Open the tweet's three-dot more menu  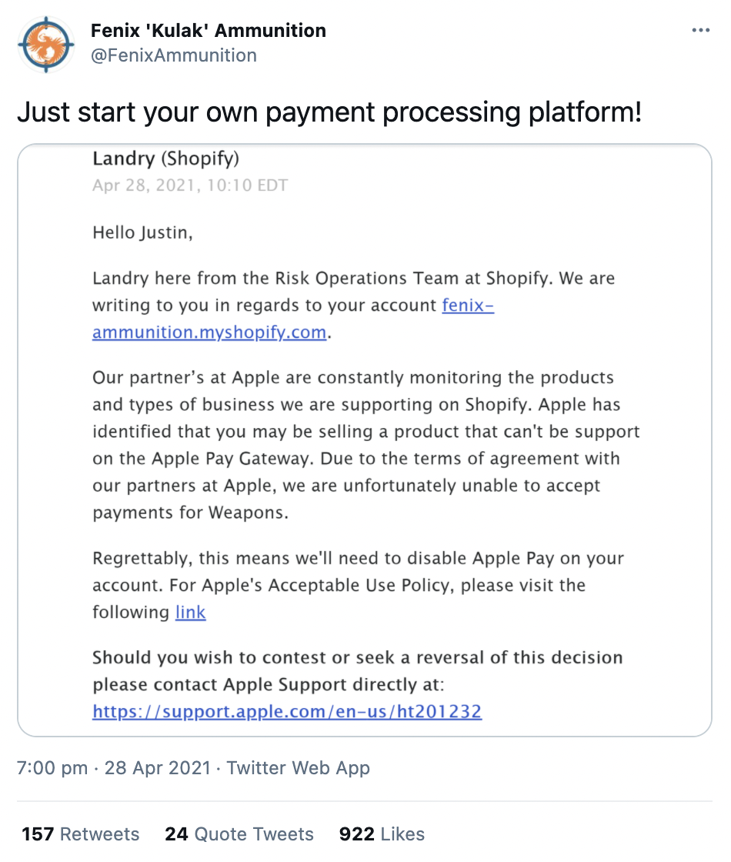coord(700,30)
